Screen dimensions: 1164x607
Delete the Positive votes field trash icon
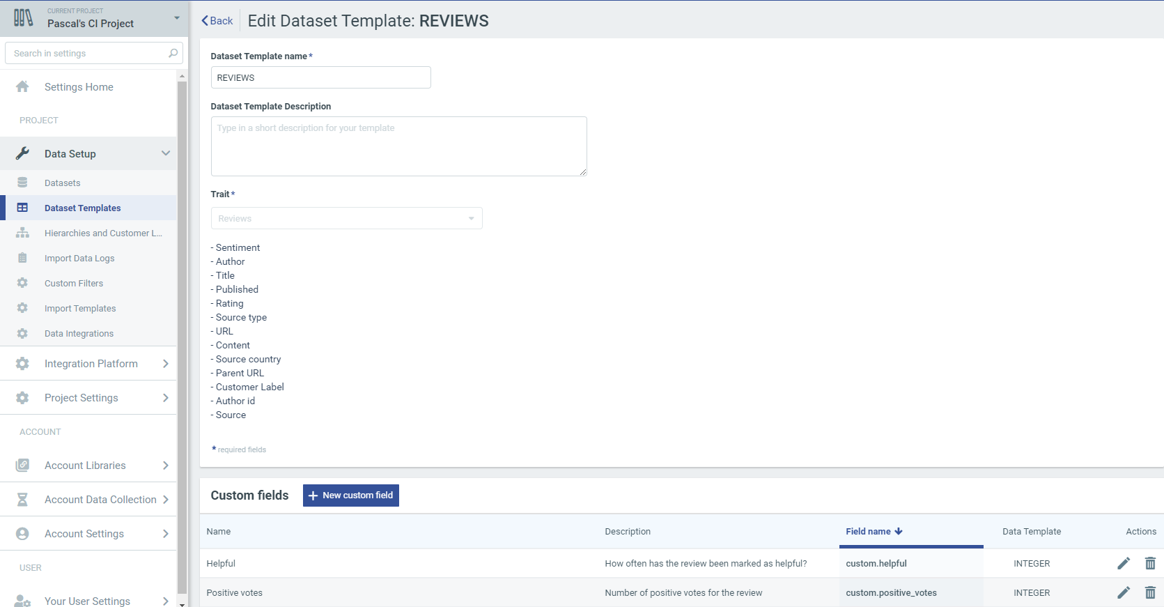(x=1150, y=592)
